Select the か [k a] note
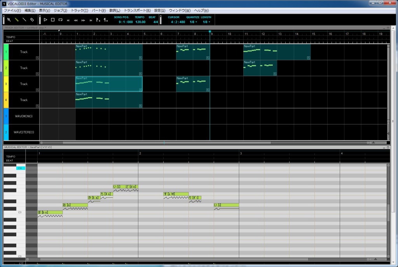 (94, 197)
